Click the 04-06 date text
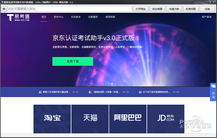This screenshot has height=138, width=217. 176,92
